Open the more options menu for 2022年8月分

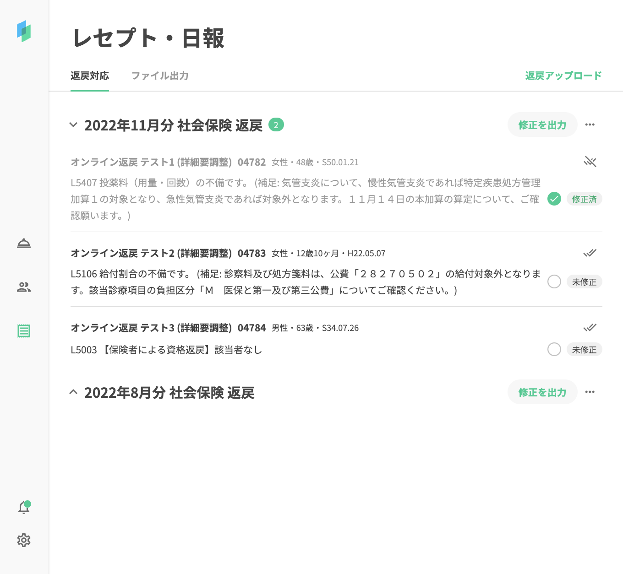[x=590, y=392]
